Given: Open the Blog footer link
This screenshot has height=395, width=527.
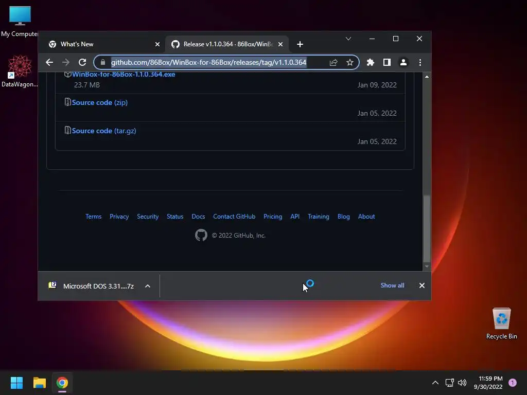Looking at the screenshot, I should click(343, 217).
